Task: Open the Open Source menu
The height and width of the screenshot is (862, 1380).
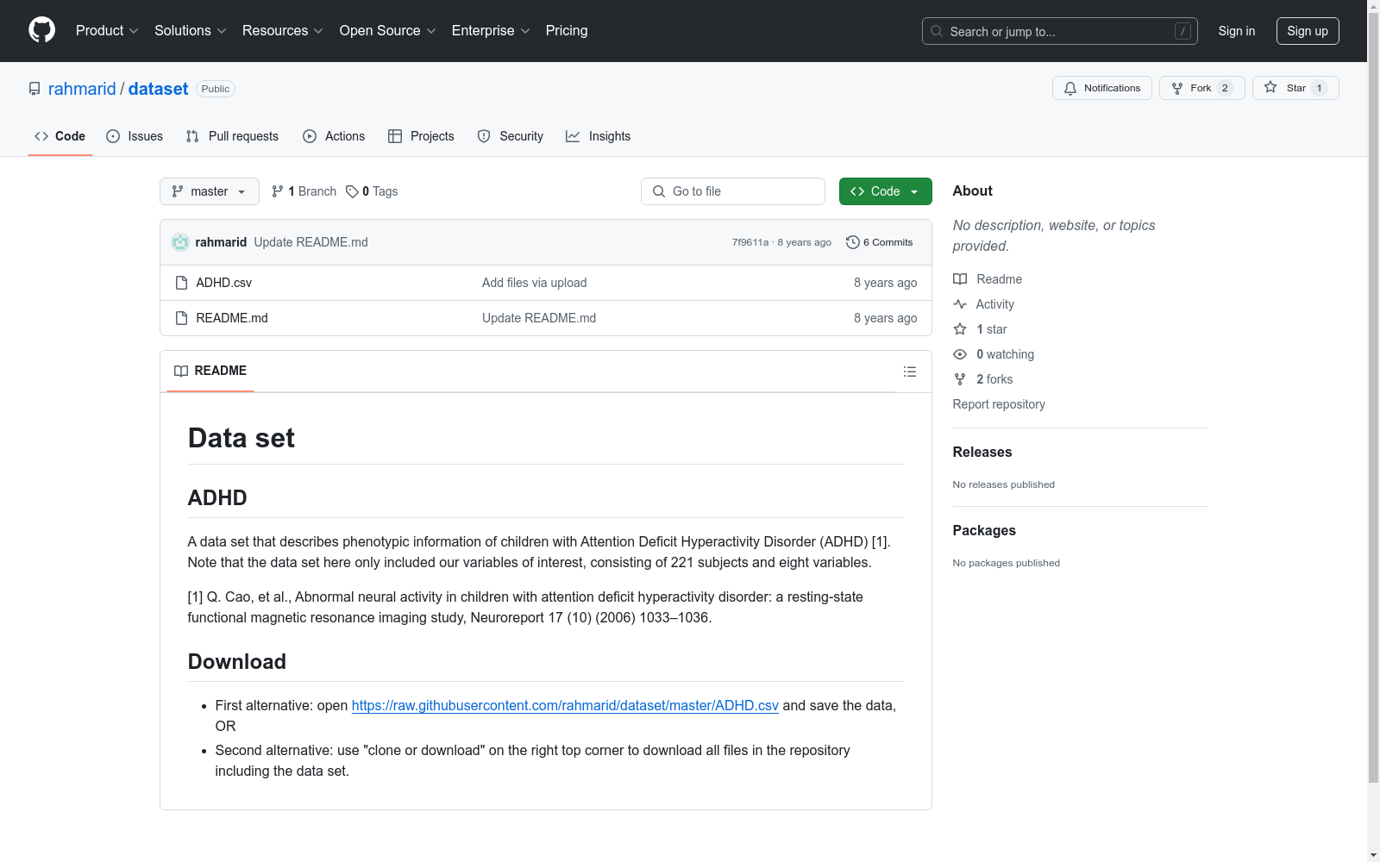Action: tap(387, 30)
